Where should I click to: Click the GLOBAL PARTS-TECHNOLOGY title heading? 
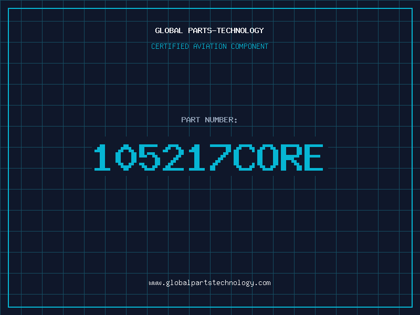click(209, 30)
